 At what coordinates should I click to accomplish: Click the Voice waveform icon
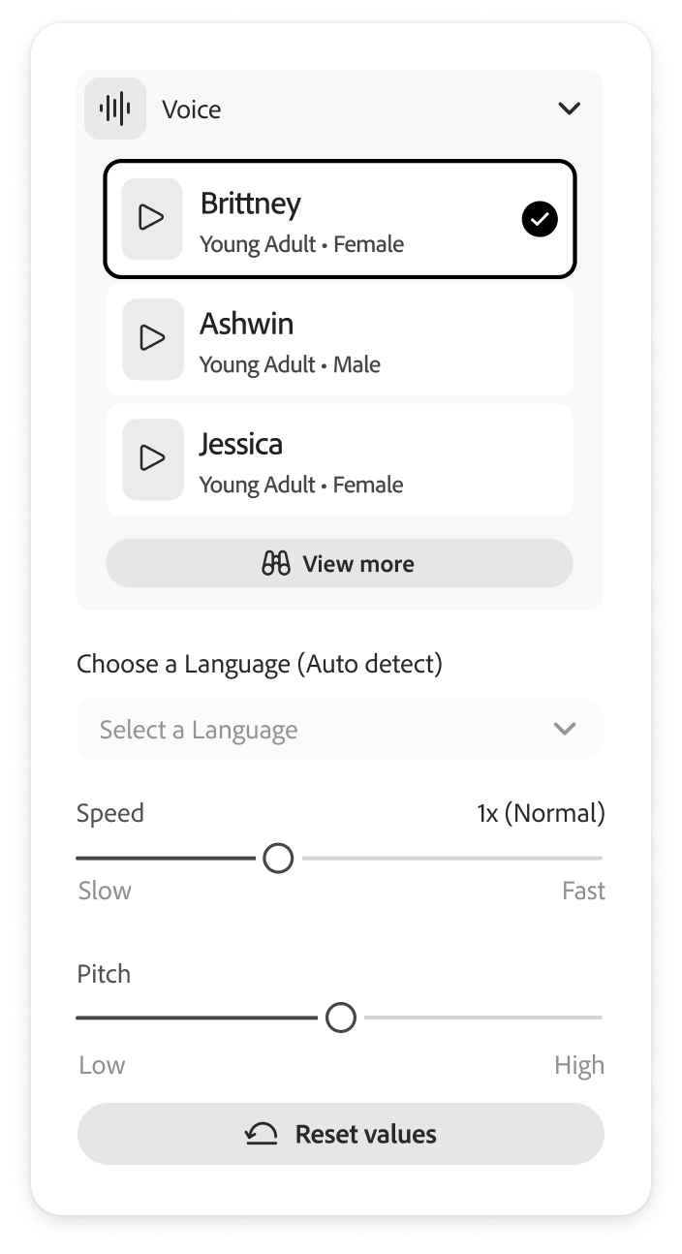pyautogui.click(x=115, y=109)
